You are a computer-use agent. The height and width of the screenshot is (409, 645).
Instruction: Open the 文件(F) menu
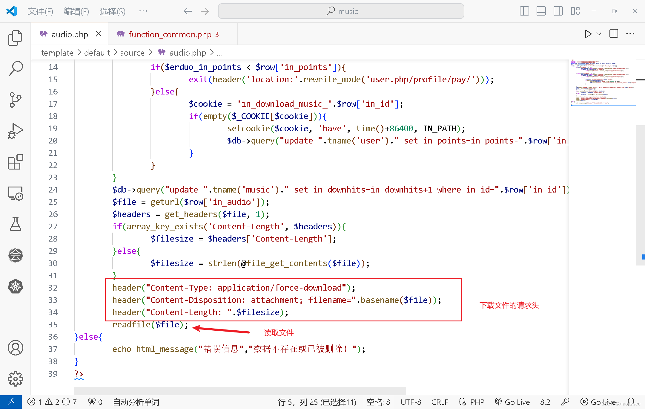[40, 11]
